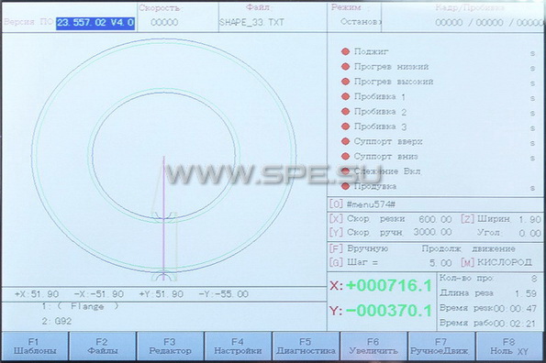Click the +X:51.90 extent value
Viewport: 546px width, 363px height.
pos(37,294)
